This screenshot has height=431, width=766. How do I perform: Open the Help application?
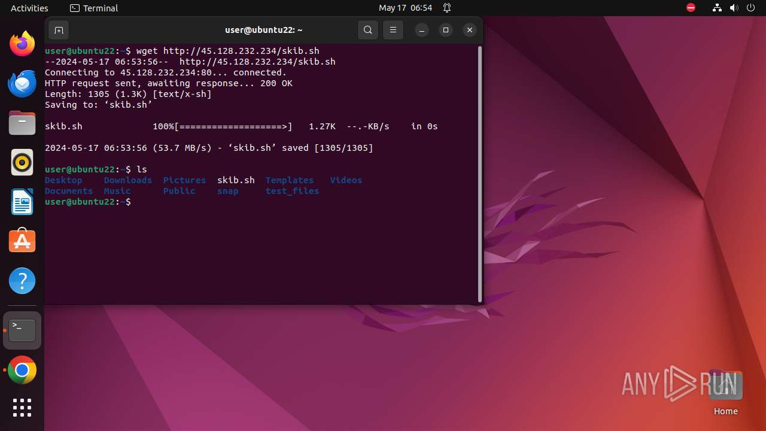(x=22, y=281)
